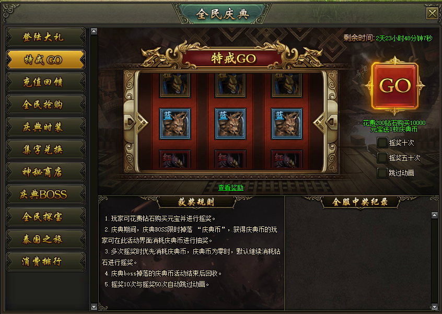
Task: Select the right reel's blue beast icon
Action: 287,124
